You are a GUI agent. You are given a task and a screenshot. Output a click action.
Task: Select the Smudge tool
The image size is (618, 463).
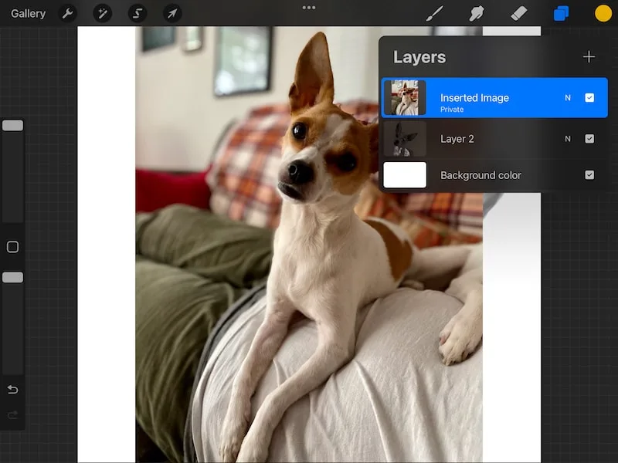point(477,13)
